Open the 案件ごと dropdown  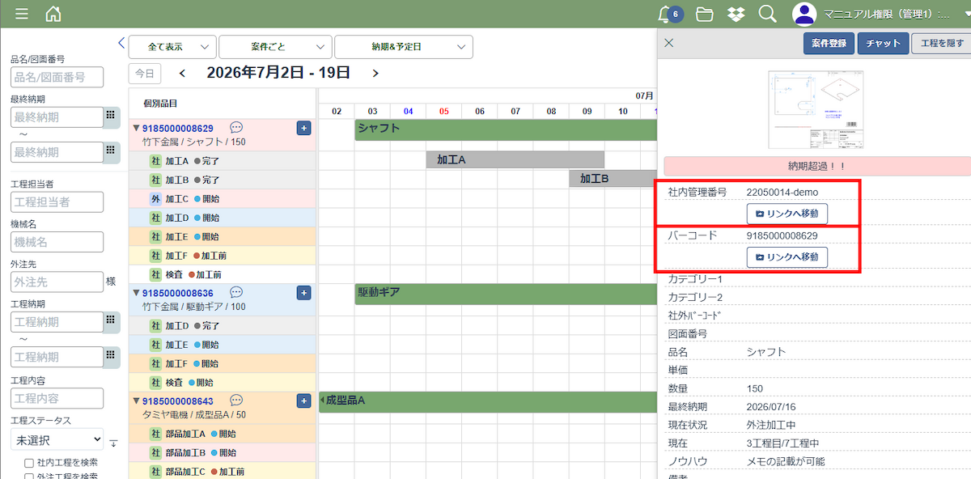(275, 47)
